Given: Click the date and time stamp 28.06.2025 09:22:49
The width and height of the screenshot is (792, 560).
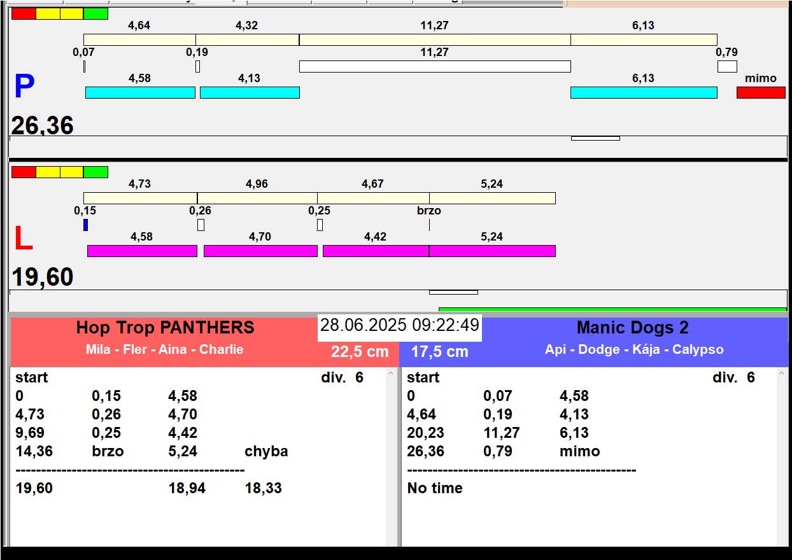Looking at the screenshot, I should pyautogui.click(x=400, y=325).
